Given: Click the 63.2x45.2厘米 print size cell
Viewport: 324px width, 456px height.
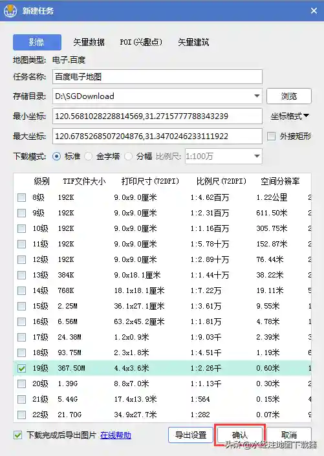Looking at the screenshot, I should [139, 321].
